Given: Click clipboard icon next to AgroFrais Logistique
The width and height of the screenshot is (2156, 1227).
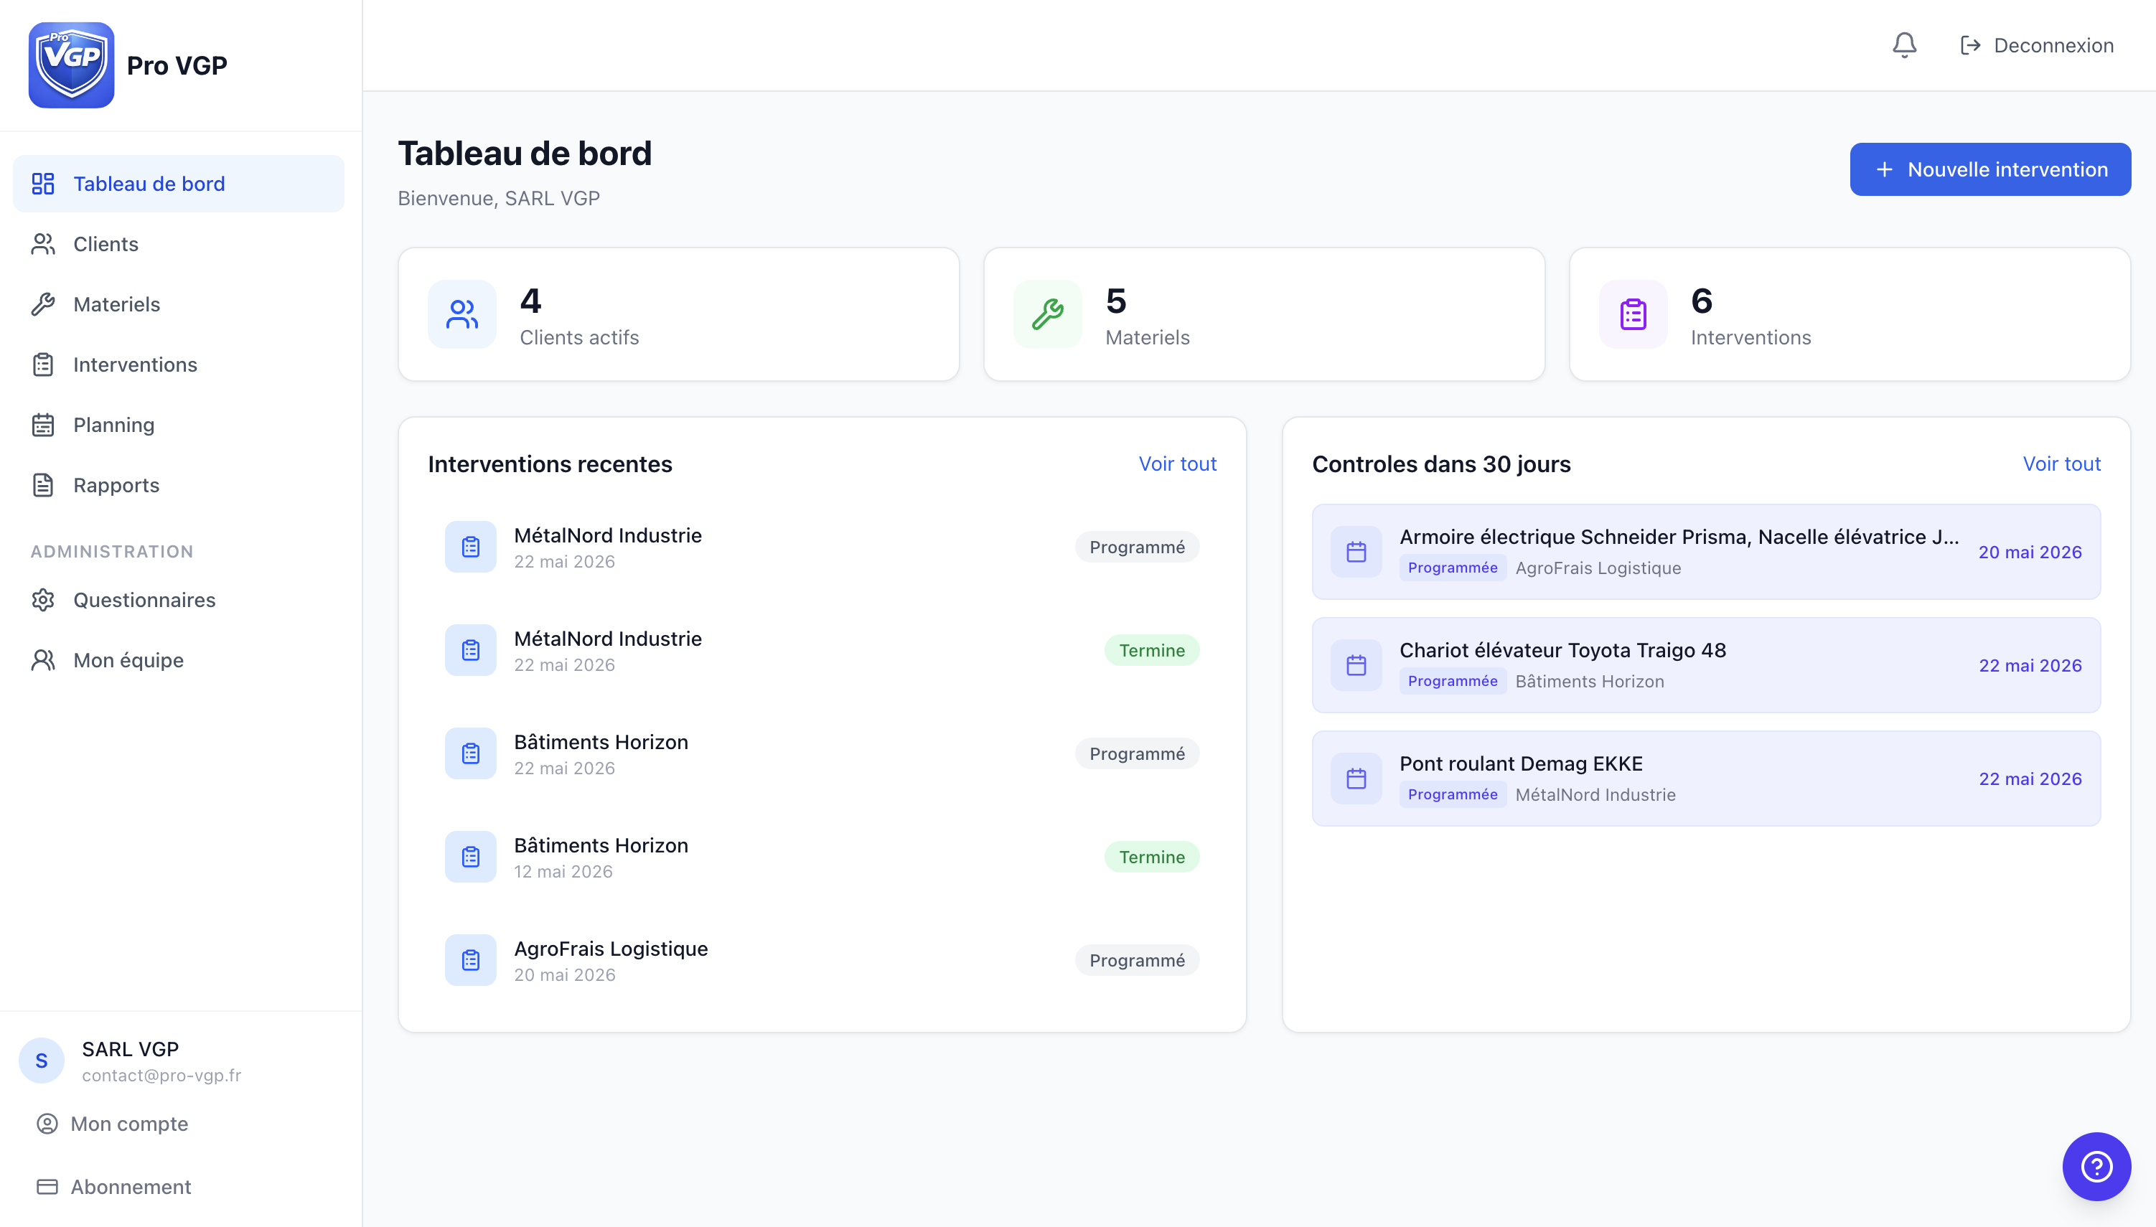Looking at the screenshot, I should coord(470,960).
